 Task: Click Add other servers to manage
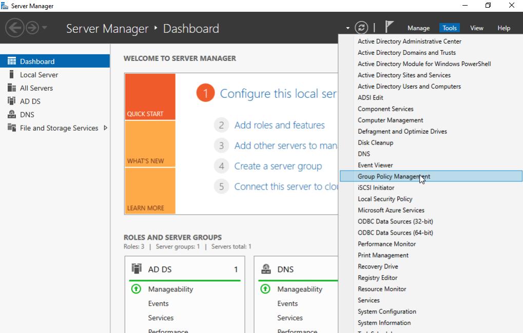click(285, 145)
